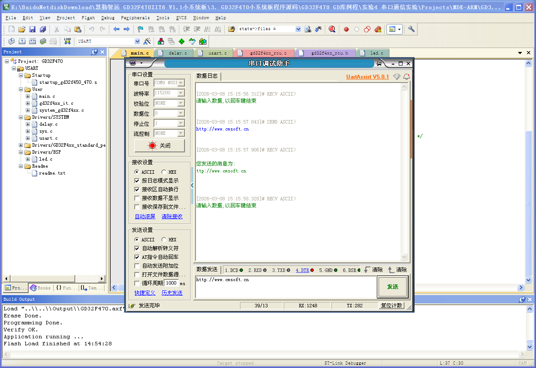Uncheck the 按日志模式显示 checkbox
This screenshot has width=536, height=368.
coord(137,181)
